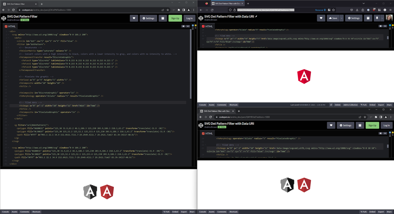394x214 pixels.
Task: Bookmark page with Firefox star icon
Action: coord(333,10)
